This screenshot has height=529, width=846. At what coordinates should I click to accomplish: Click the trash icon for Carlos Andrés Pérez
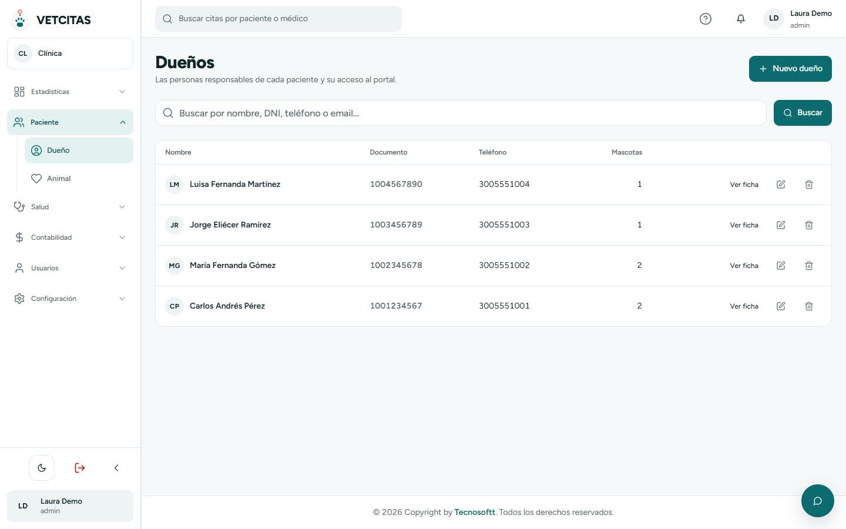pyautogui.click(x=809, y=306)
